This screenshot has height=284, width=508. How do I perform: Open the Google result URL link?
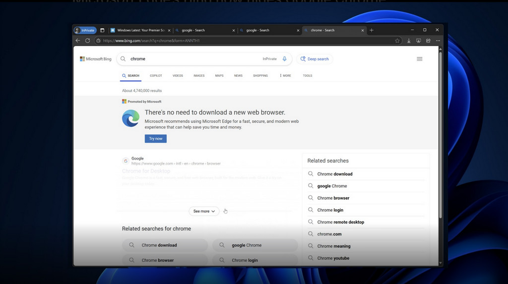(176, 164)
